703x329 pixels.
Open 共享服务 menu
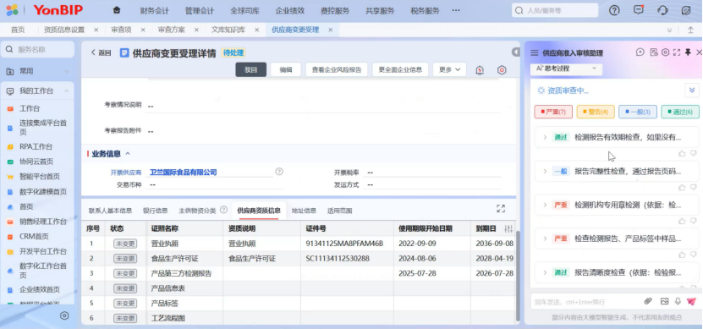pyautogui.click(x=380, y=10)
